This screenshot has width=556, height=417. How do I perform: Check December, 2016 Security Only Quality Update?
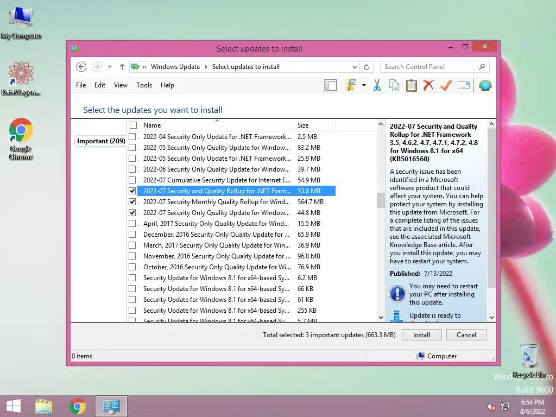click(132, 235)
